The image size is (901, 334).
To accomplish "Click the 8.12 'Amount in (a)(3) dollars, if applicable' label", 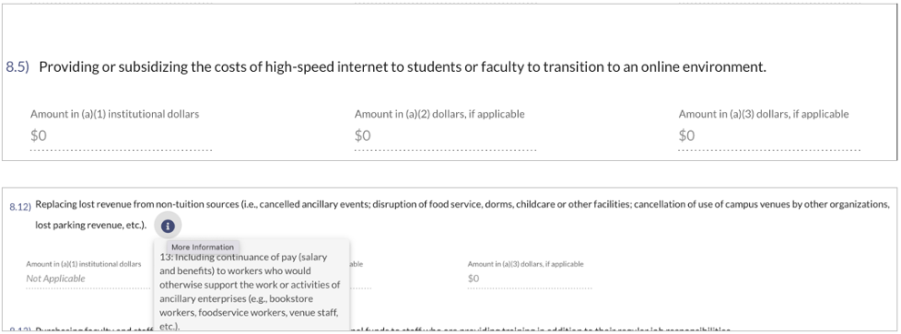I will coord(526,264).
